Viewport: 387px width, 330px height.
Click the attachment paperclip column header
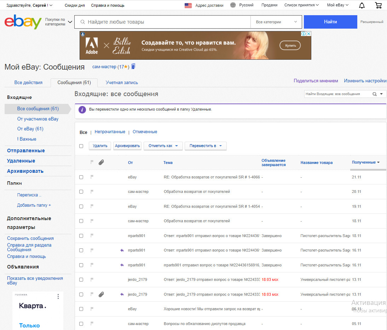pos(101,162)
